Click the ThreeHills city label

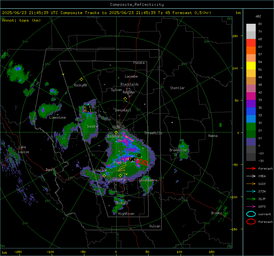(x=153, y=133)
